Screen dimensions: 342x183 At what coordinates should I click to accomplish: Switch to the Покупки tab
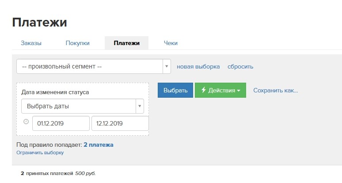(77, 43)
